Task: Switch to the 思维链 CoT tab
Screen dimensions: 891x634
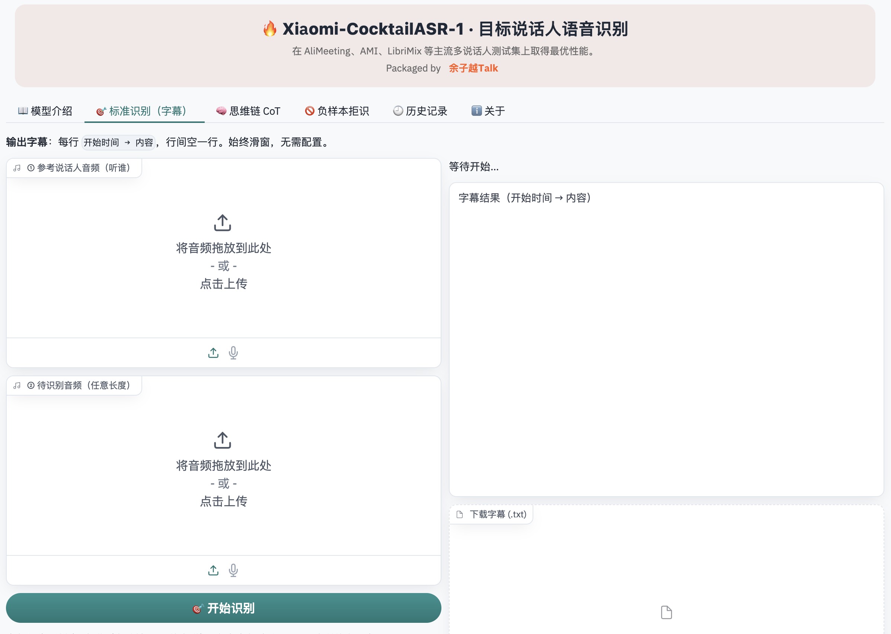Action: click(248, 111)
